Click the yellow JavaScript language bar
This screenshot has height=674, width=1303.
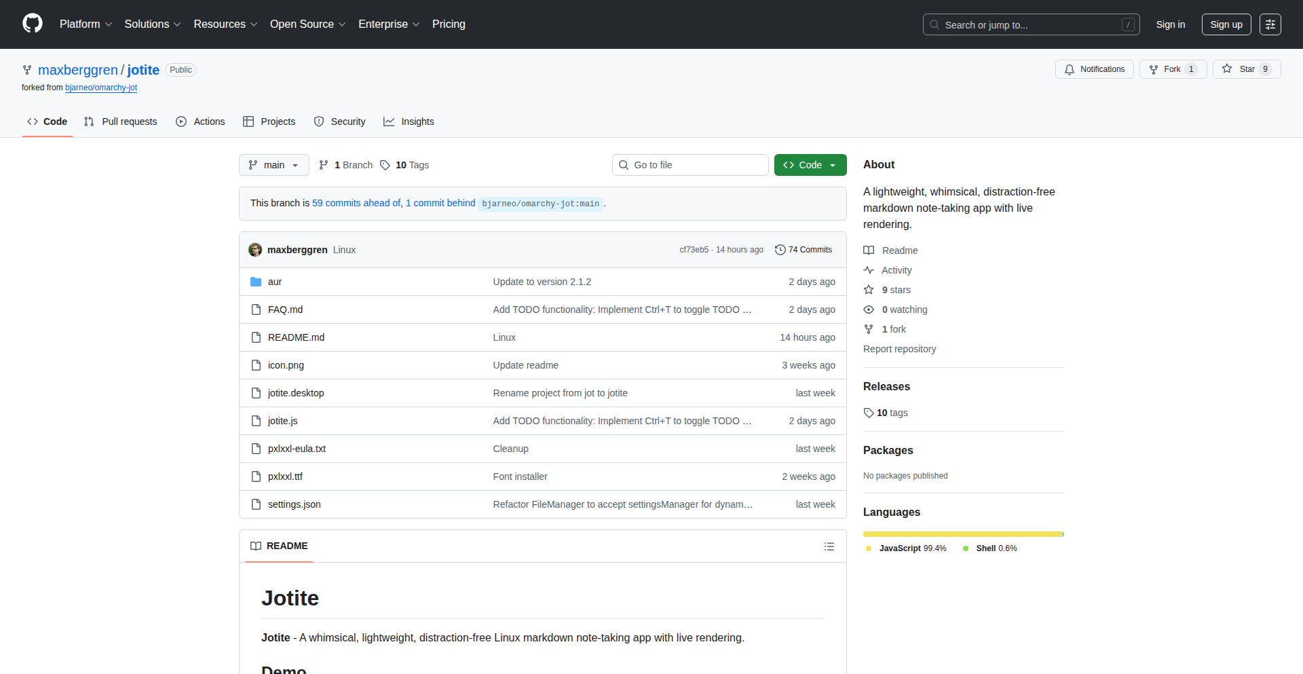click(x=962, y=534)
